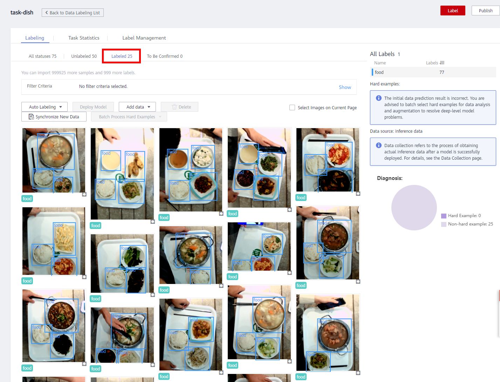This screenshot has width=500, height=382.
Task: Click info icon in the data collection notice
Action: point(379,146)
